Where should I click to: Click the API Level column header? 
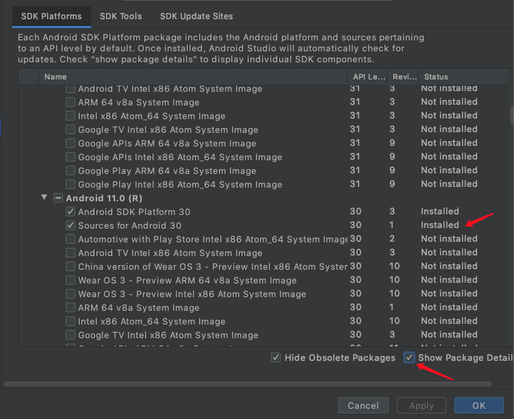coord(368,77)
